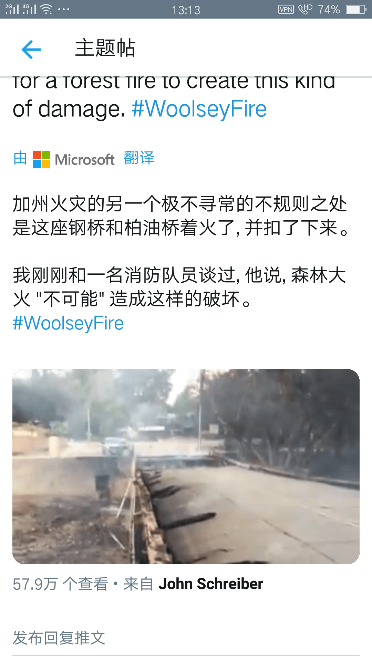The height and width of the screenshot is (661, 372).
Task: Tap the blue back arrow
Action: click(x=31, y=49)
